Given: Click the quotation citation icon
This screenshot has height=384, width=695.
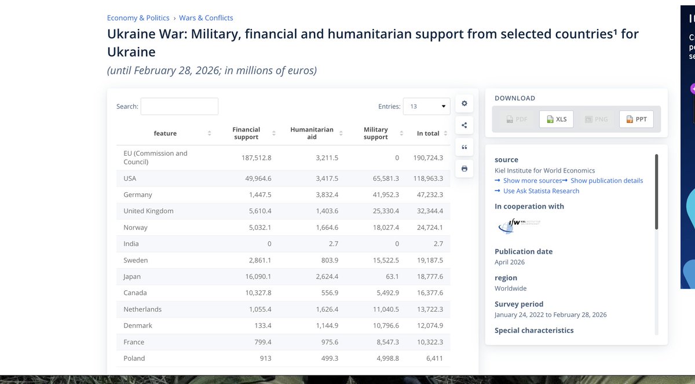Looking at the screenshot, I should [464, 147].
